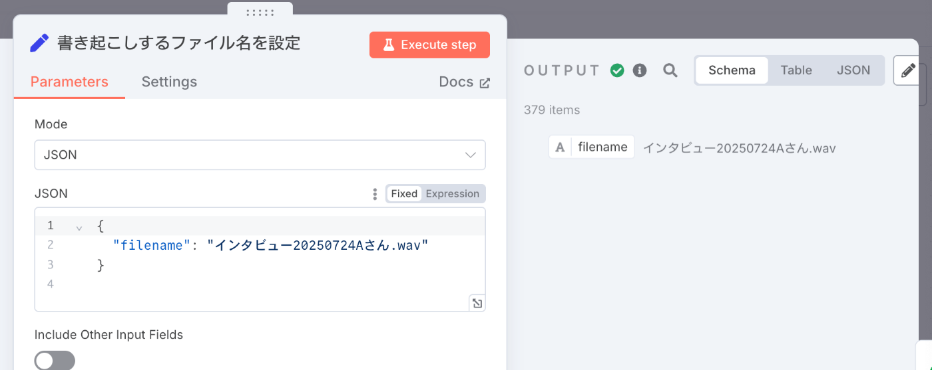The height and width of the screenshot is (370, 932).
Task: Click the green output success check icon
Action: click(617, 70)
